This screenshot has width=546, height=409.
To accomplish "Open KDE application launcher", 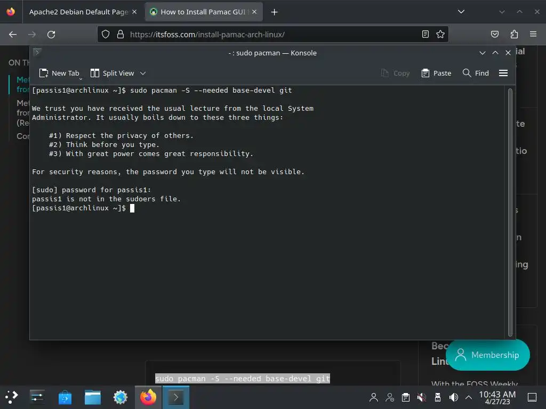I will (x=12, y=397).
